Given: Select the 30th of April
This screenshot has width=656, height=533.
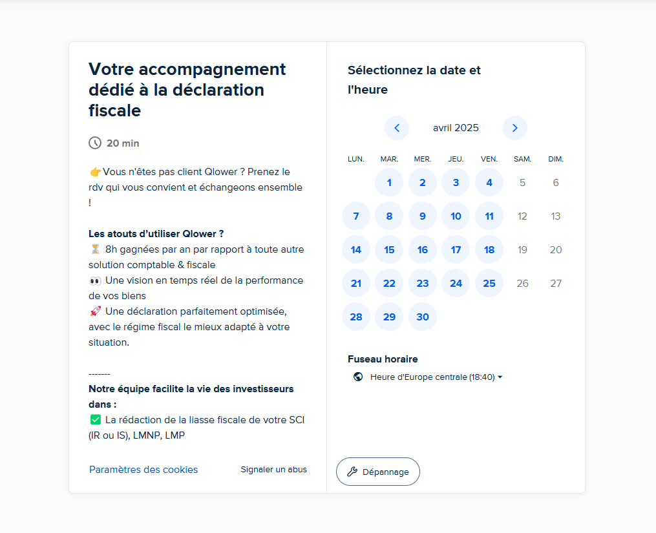Looking at the screenshot, I should [x=423, y=317].
